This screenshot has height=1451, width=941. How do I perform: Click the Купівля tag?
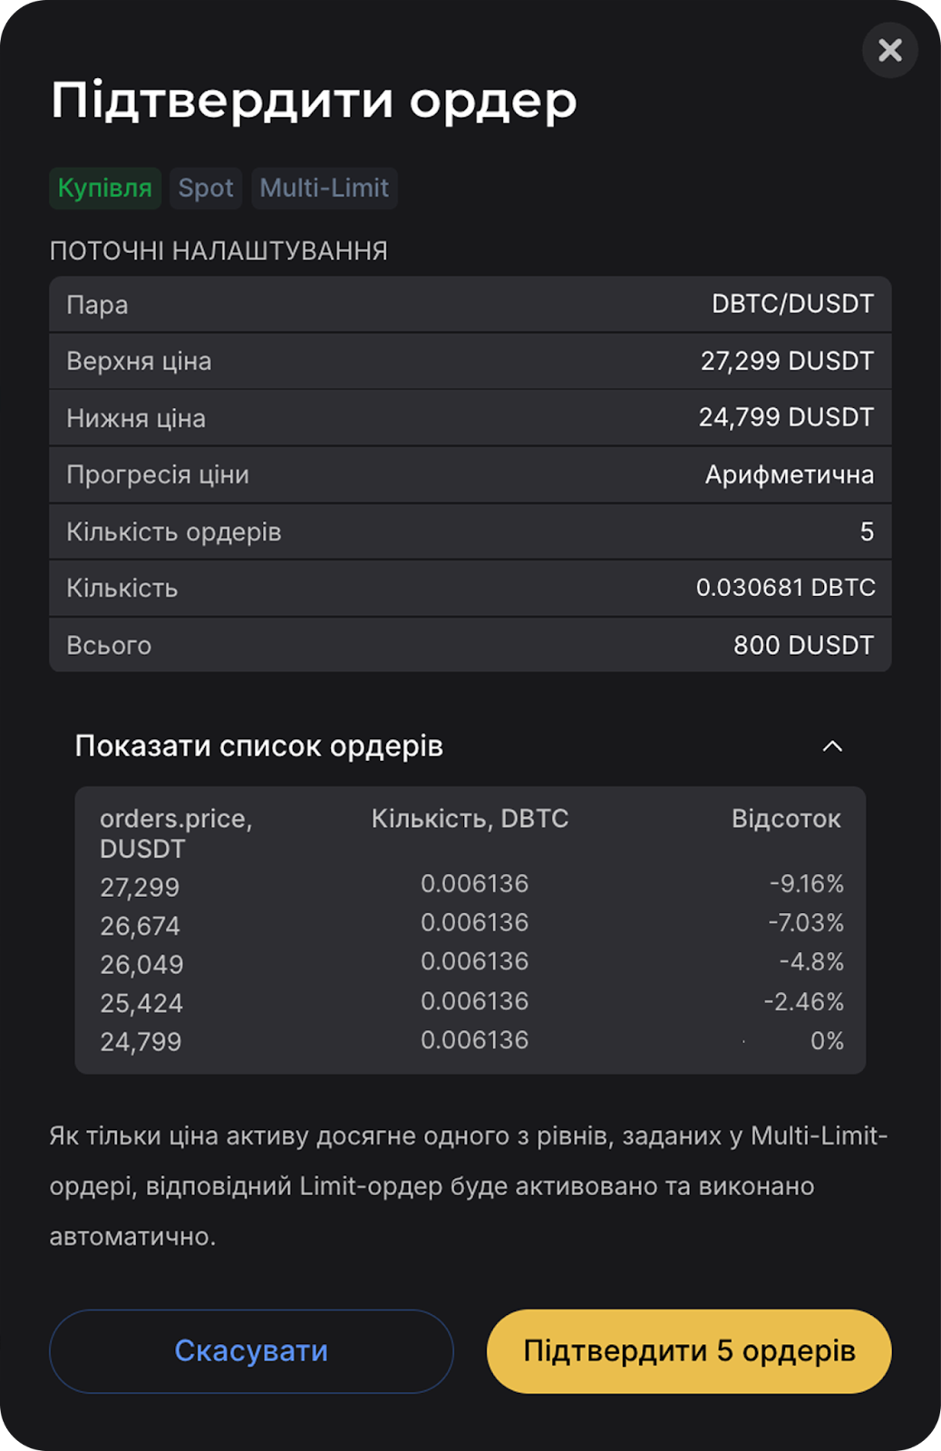(105, 189)
